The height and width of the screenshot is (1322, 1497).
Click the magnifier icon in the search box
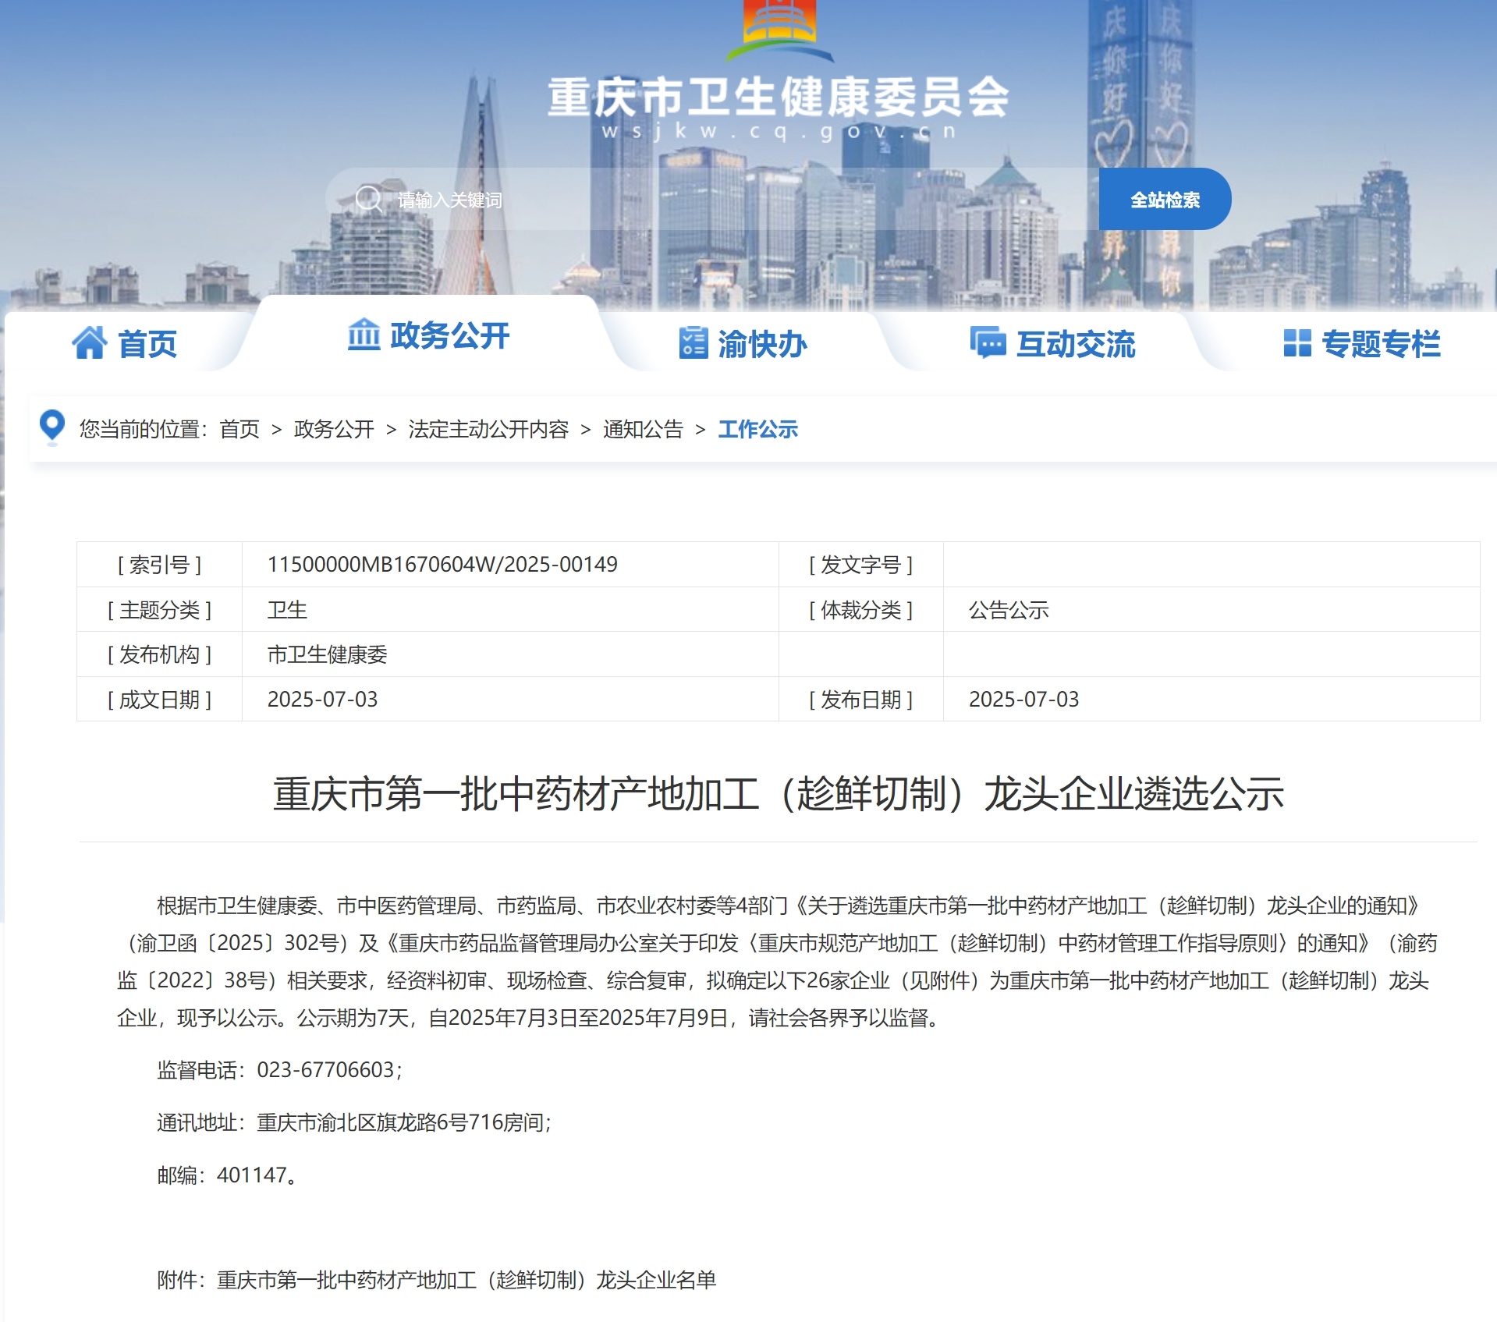coord(368,199)
